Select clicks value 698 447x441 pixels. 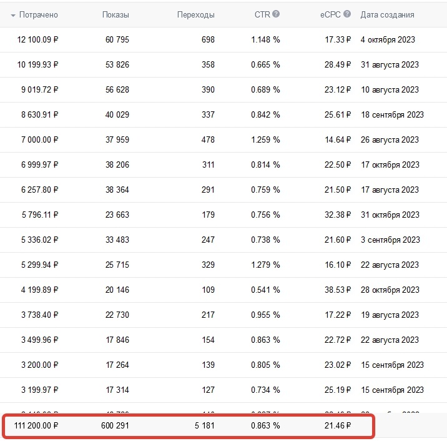click(x=208, y=39)
